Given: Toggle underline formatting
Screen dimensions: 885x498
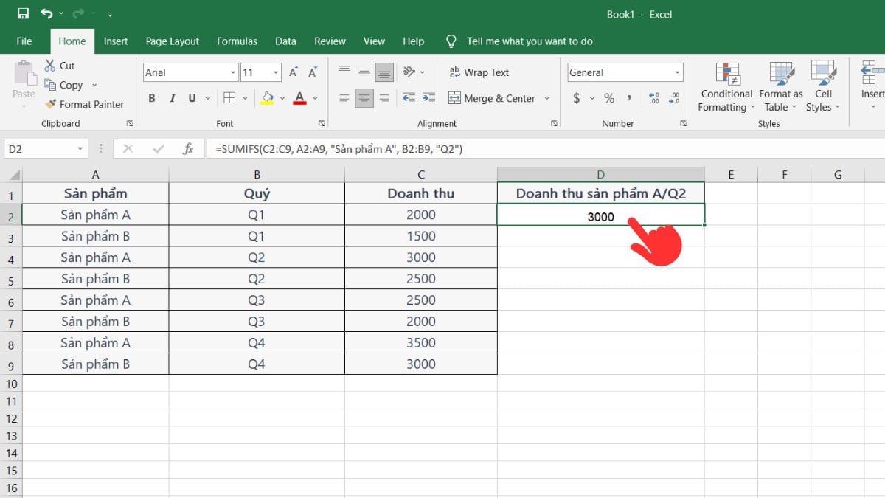Looking at the screenshot, I should tap(191, 97).
